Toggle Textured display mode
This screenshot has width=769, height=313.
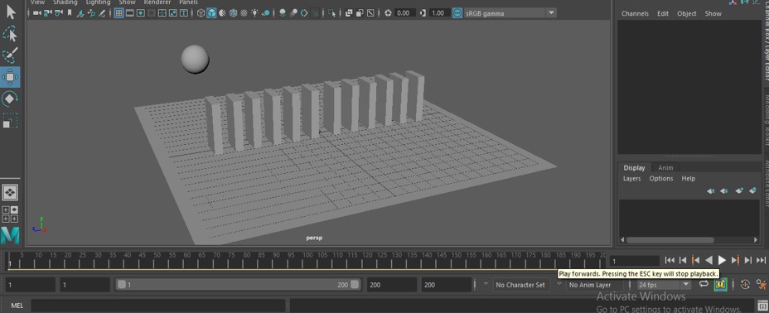click(244, 13)
